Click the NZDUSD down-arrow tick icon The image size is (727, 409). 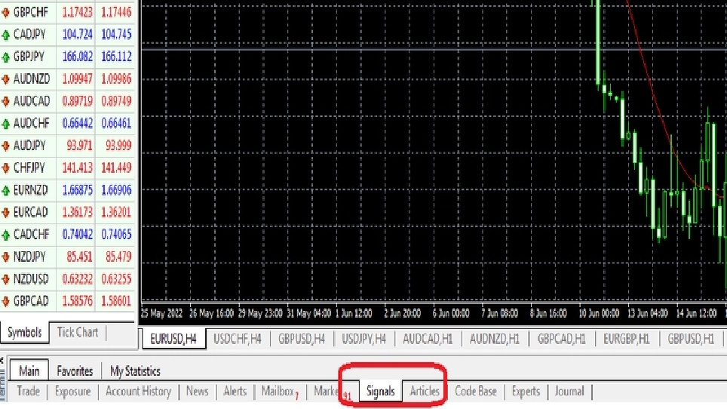tap(5, 280)
